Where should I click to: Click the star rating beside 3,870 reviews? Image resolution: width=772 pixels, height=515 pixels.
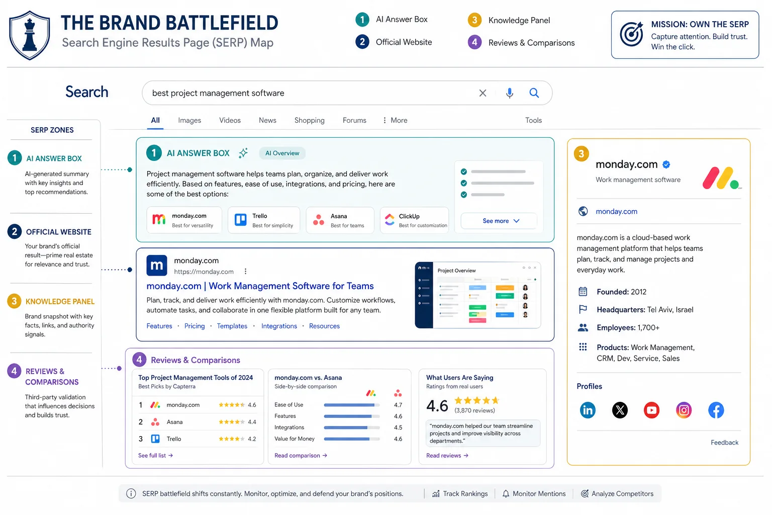pos(477,400)
